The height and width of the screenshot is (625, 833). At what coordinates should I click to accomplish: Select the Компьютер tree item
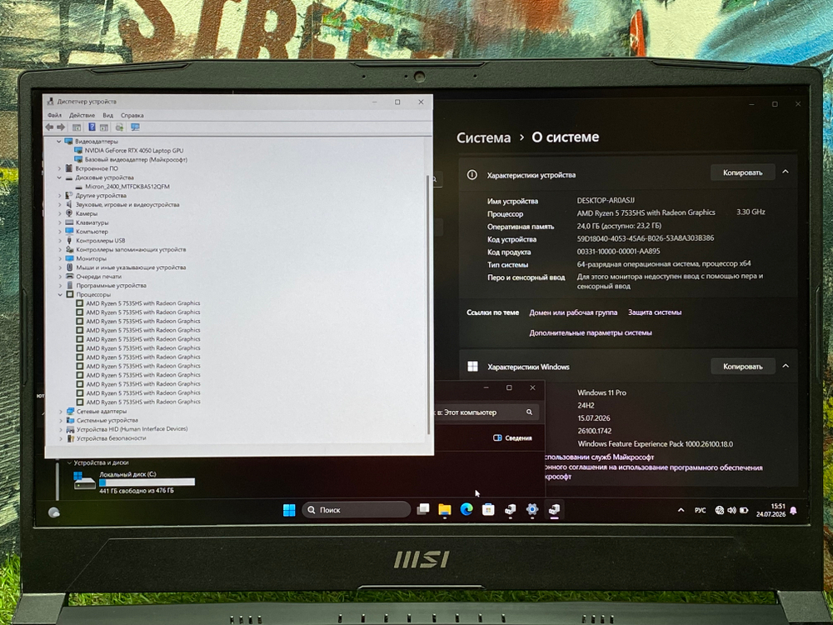click(x=92, y=232)
